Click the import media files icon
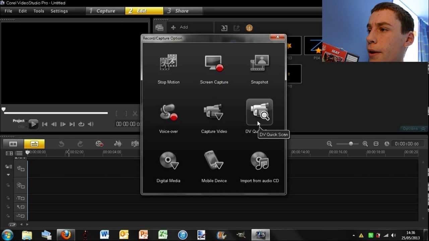 pyautogui.click(x=224, y=28)
